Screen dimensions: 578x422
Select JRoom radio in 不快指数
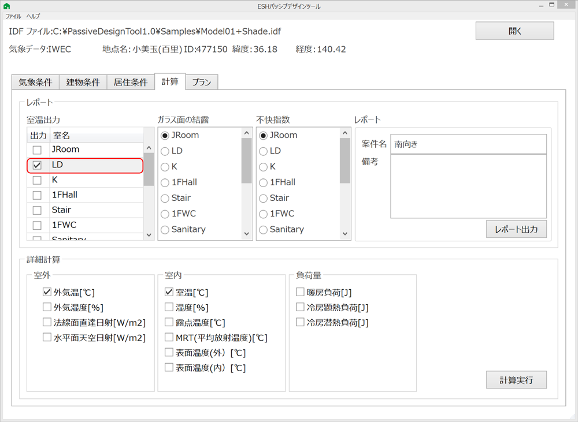pyautogui.click(x=263, y=136)
